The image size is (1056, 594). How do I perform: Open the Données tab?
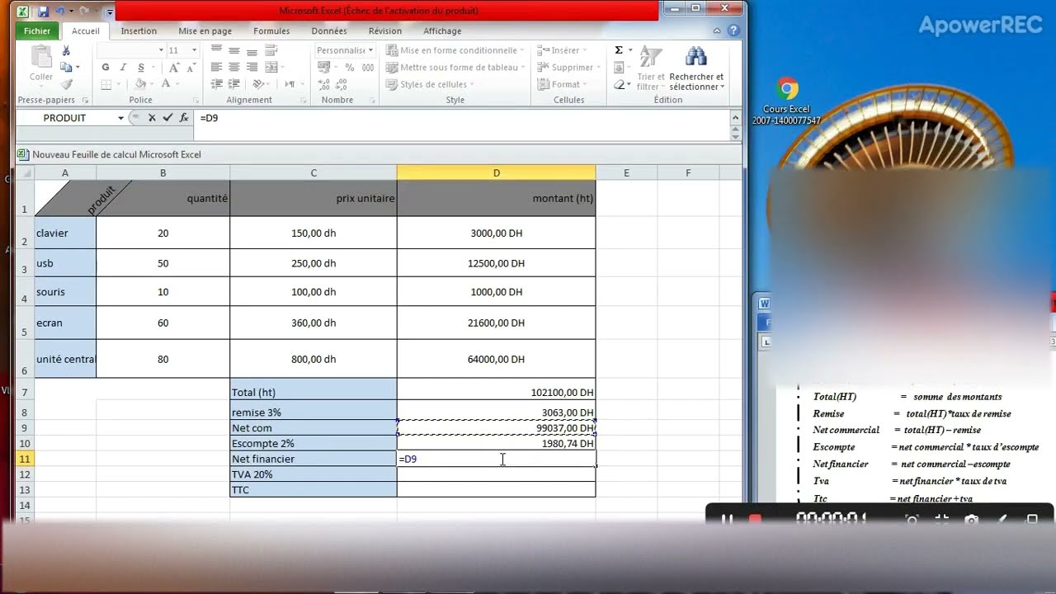coord(329,31)
